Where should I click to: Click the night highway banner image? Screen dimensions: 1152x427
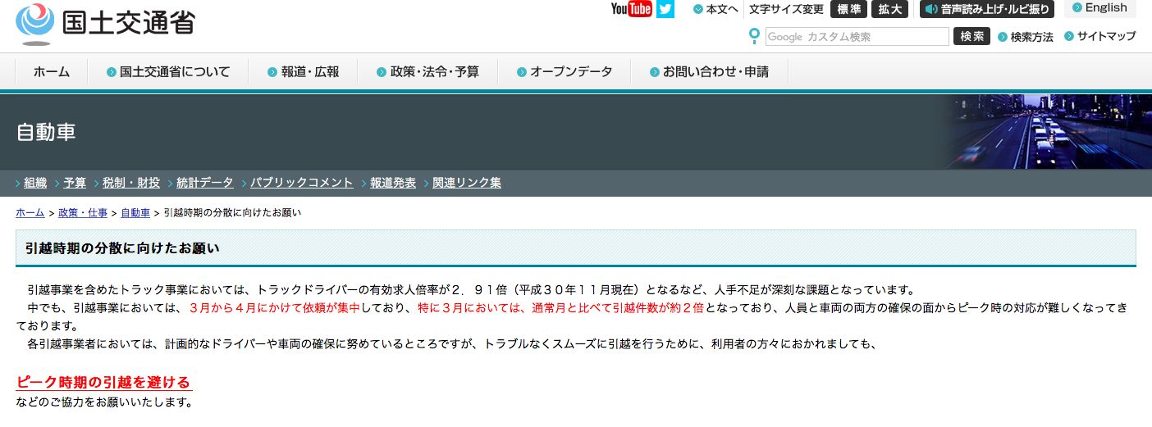pyautogui.click(x=1049, y=133)
